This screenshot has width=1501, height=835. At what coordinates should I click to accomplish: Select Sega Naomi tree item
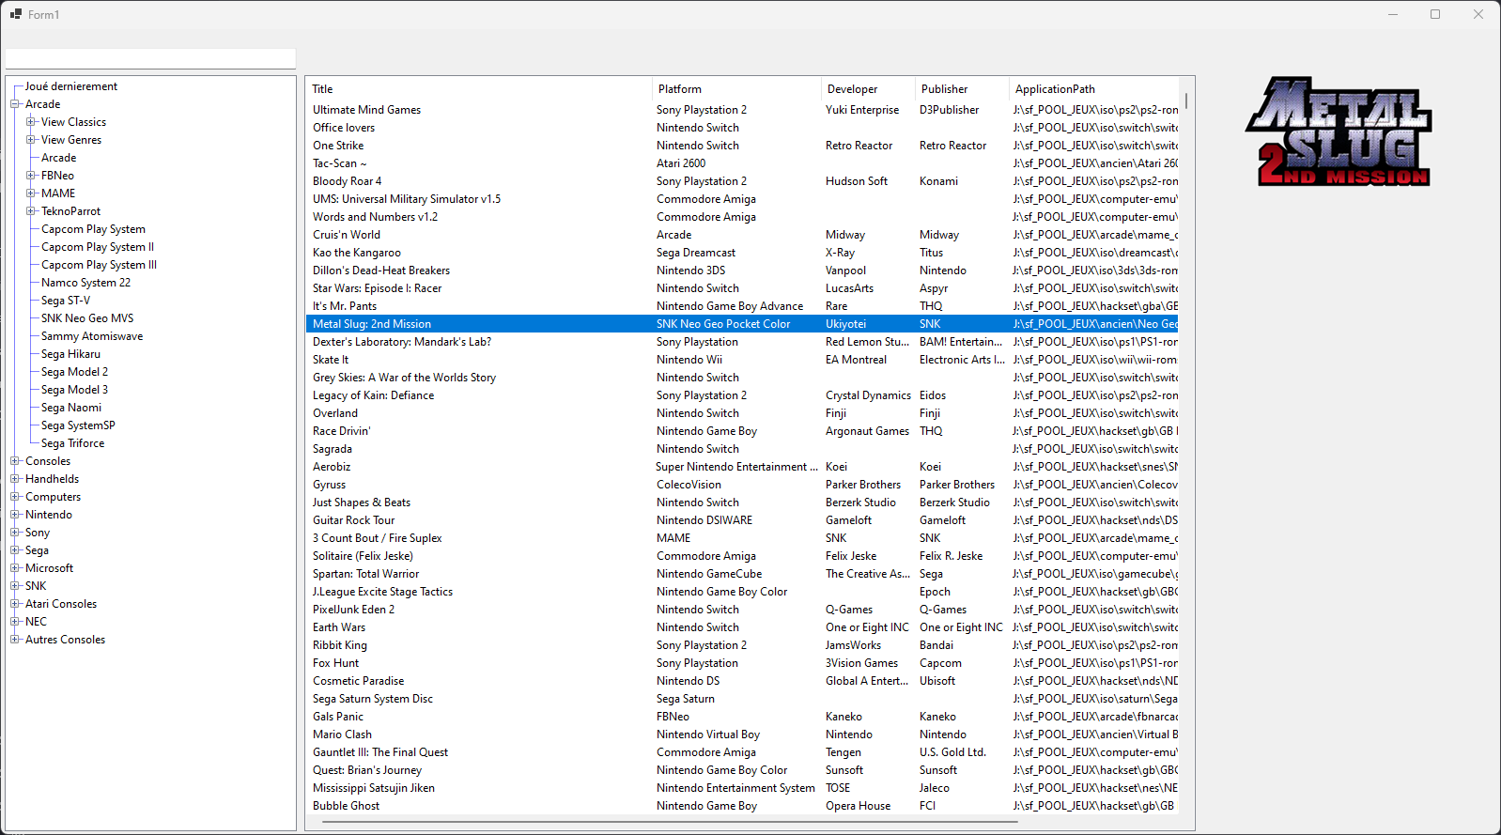pos(71,408)
